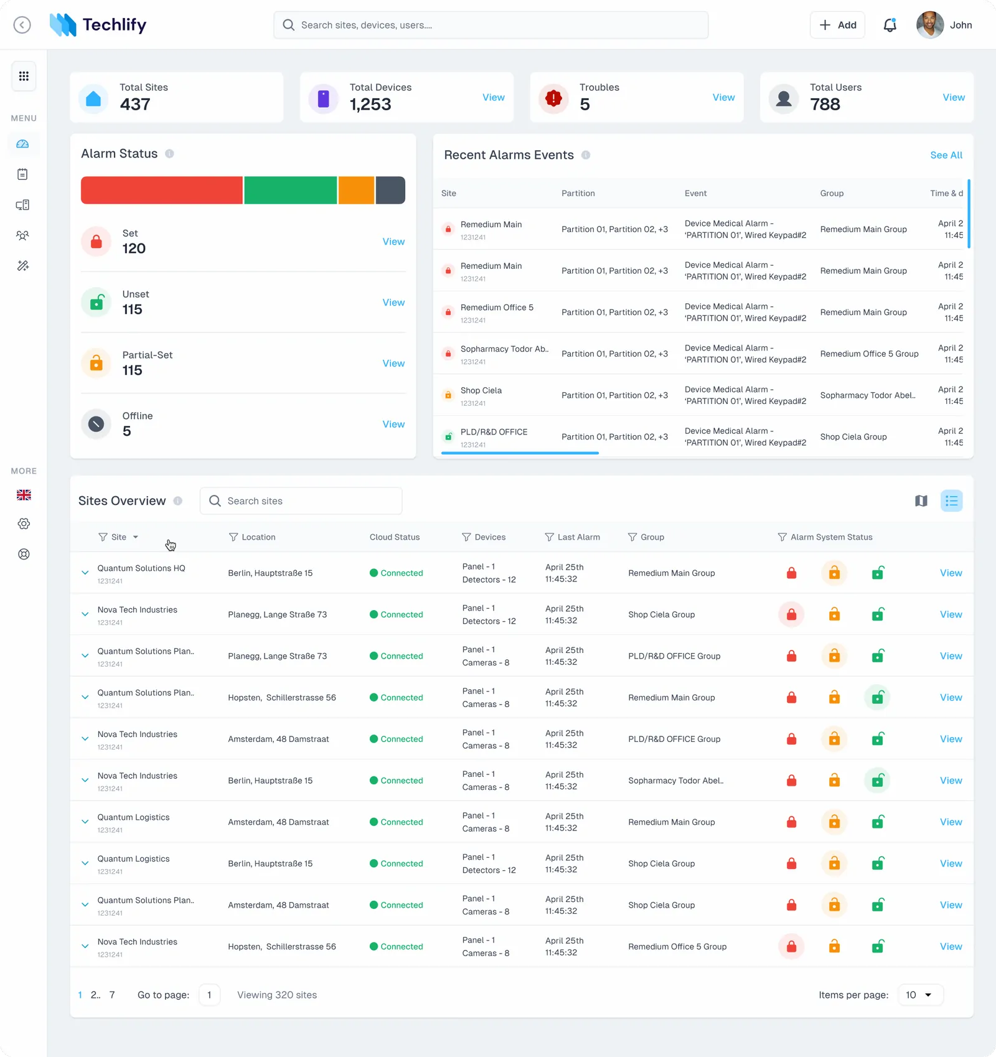Viewport: 996px width, 1057px height.
Task: Toggle green unset lock for Hopsten Quantum Solutions row
Action: (x=878, y=697)
